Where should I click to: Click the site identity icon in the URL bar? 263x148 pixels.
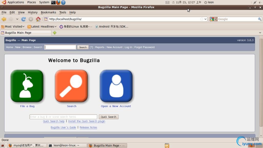point(46,19)
